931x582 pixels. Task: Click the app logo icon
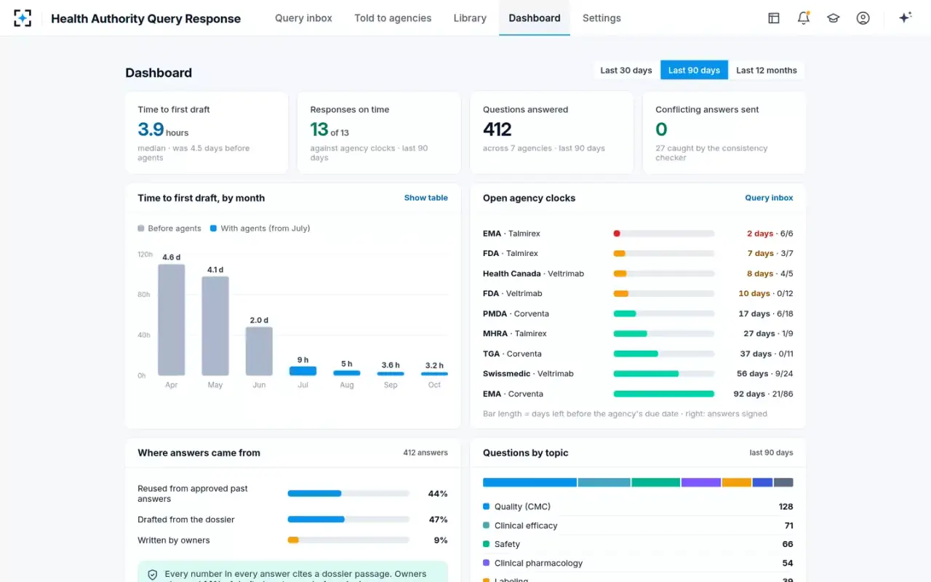tap(23, 18)
